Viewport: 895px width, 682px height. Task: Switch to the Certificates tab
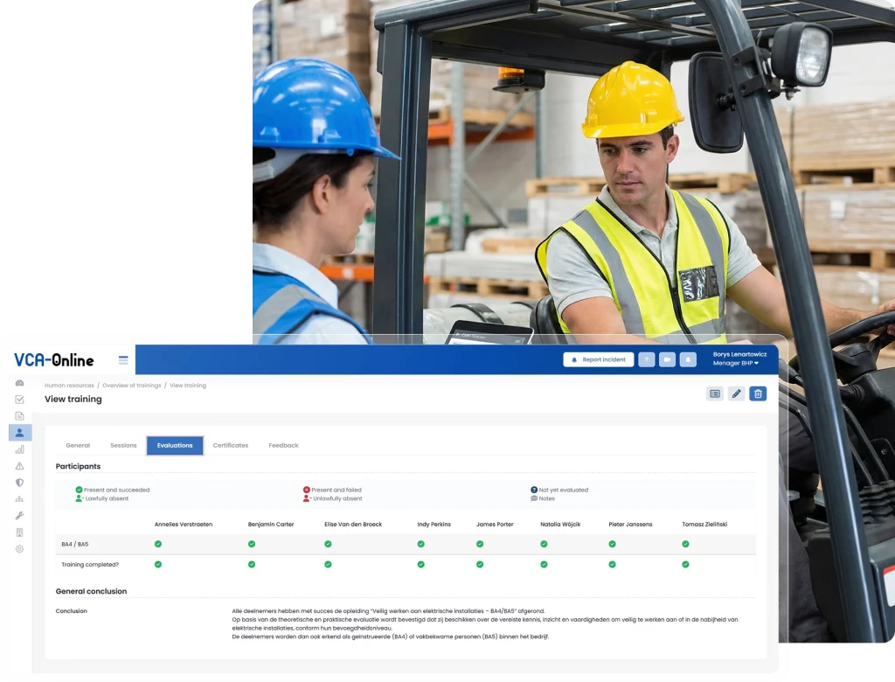[x=231, y=445]
